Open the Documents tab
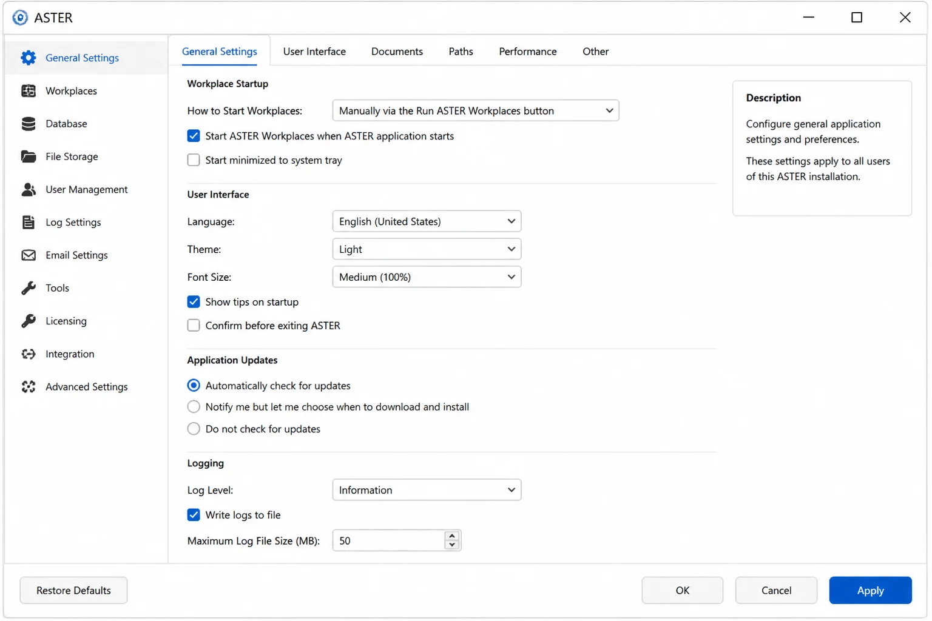 397,52
